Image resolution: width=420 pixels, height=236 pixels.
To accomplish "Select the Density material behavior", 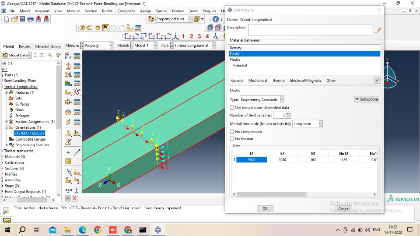I will [x=304, y=48].
